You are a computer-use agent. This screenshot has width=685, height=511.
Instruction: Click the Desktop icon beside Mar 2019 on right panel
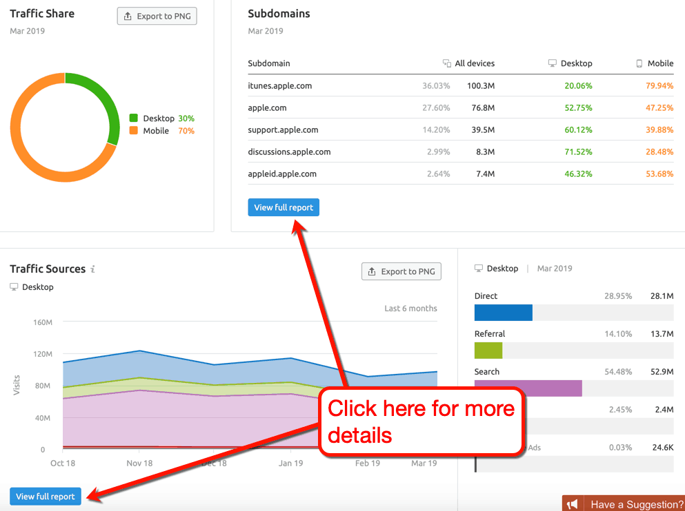pos(477,268)
